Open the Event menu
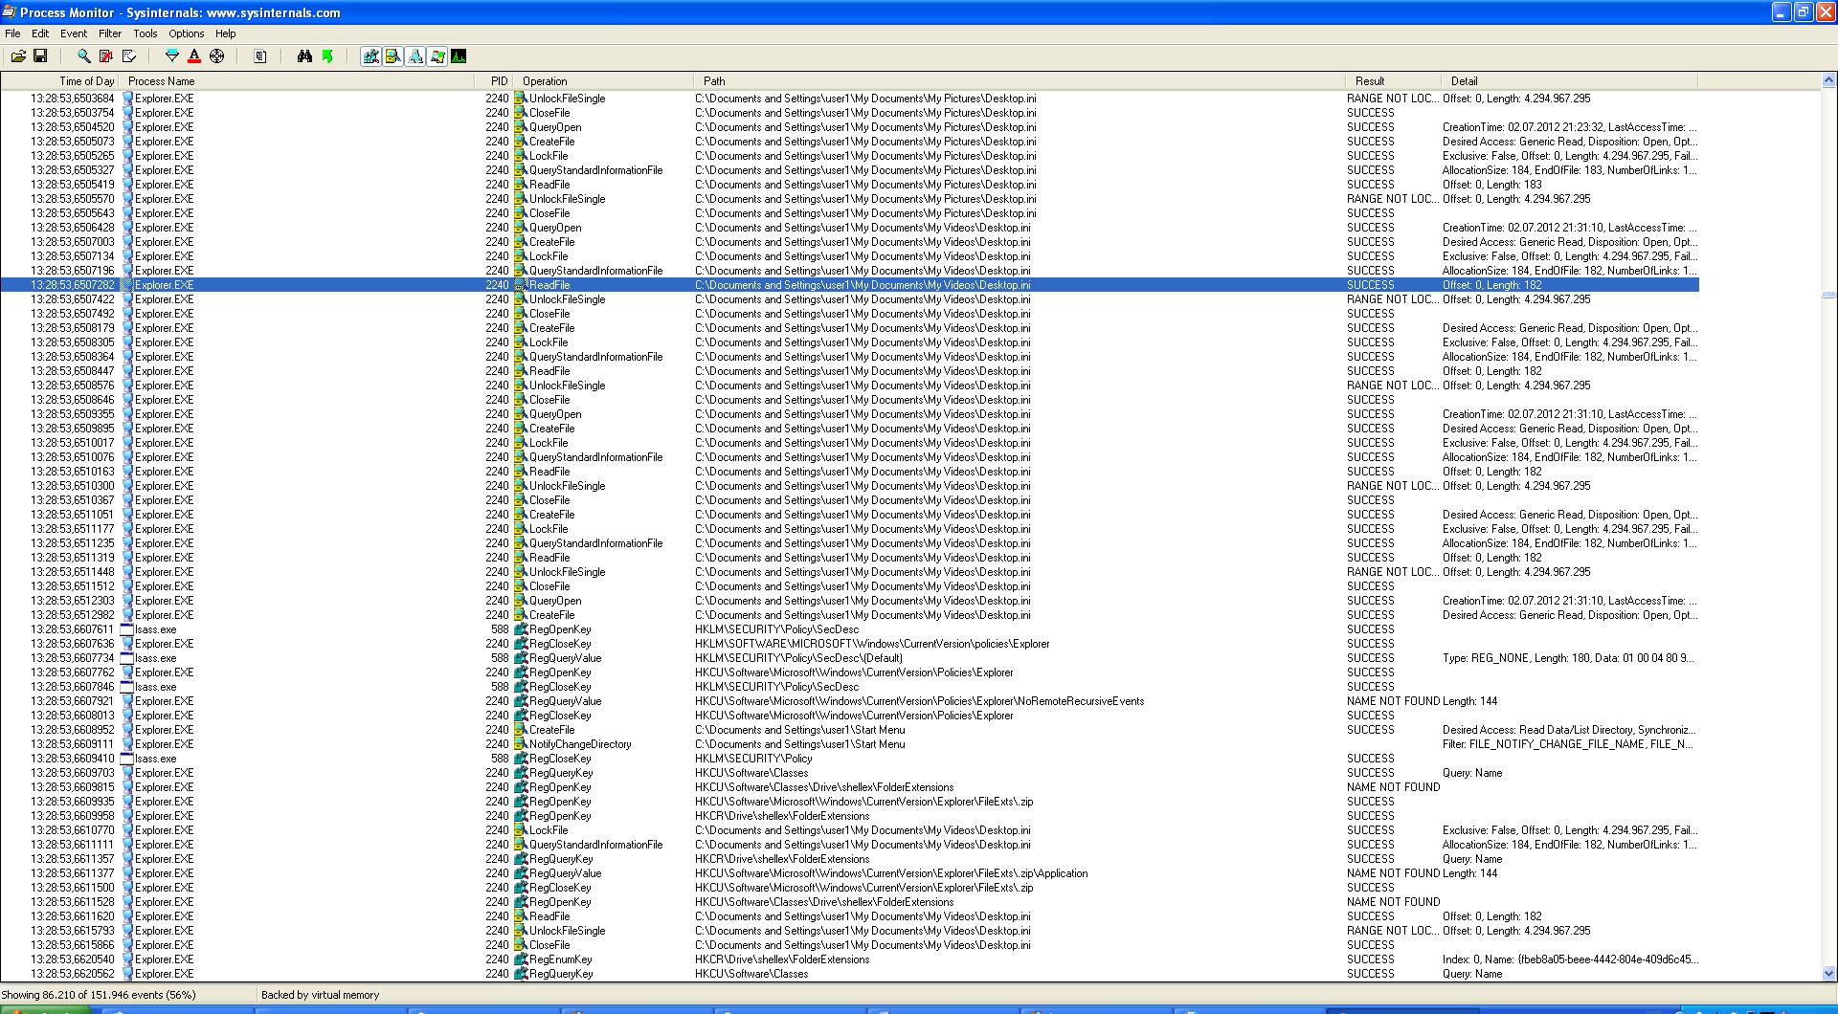 74,33
